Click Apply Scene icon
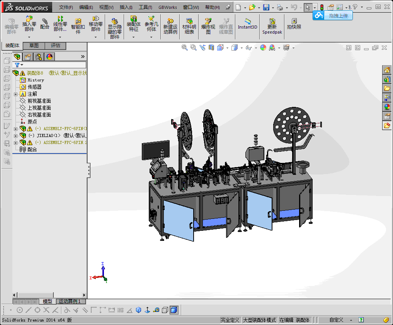This screenshot has height=325, width=393. (x=272, y=47)
